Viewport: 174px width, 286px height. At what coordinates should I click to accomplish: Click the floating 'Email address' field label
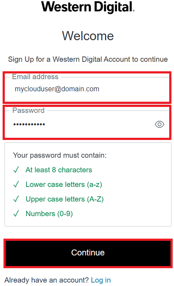tap(35, 77)
